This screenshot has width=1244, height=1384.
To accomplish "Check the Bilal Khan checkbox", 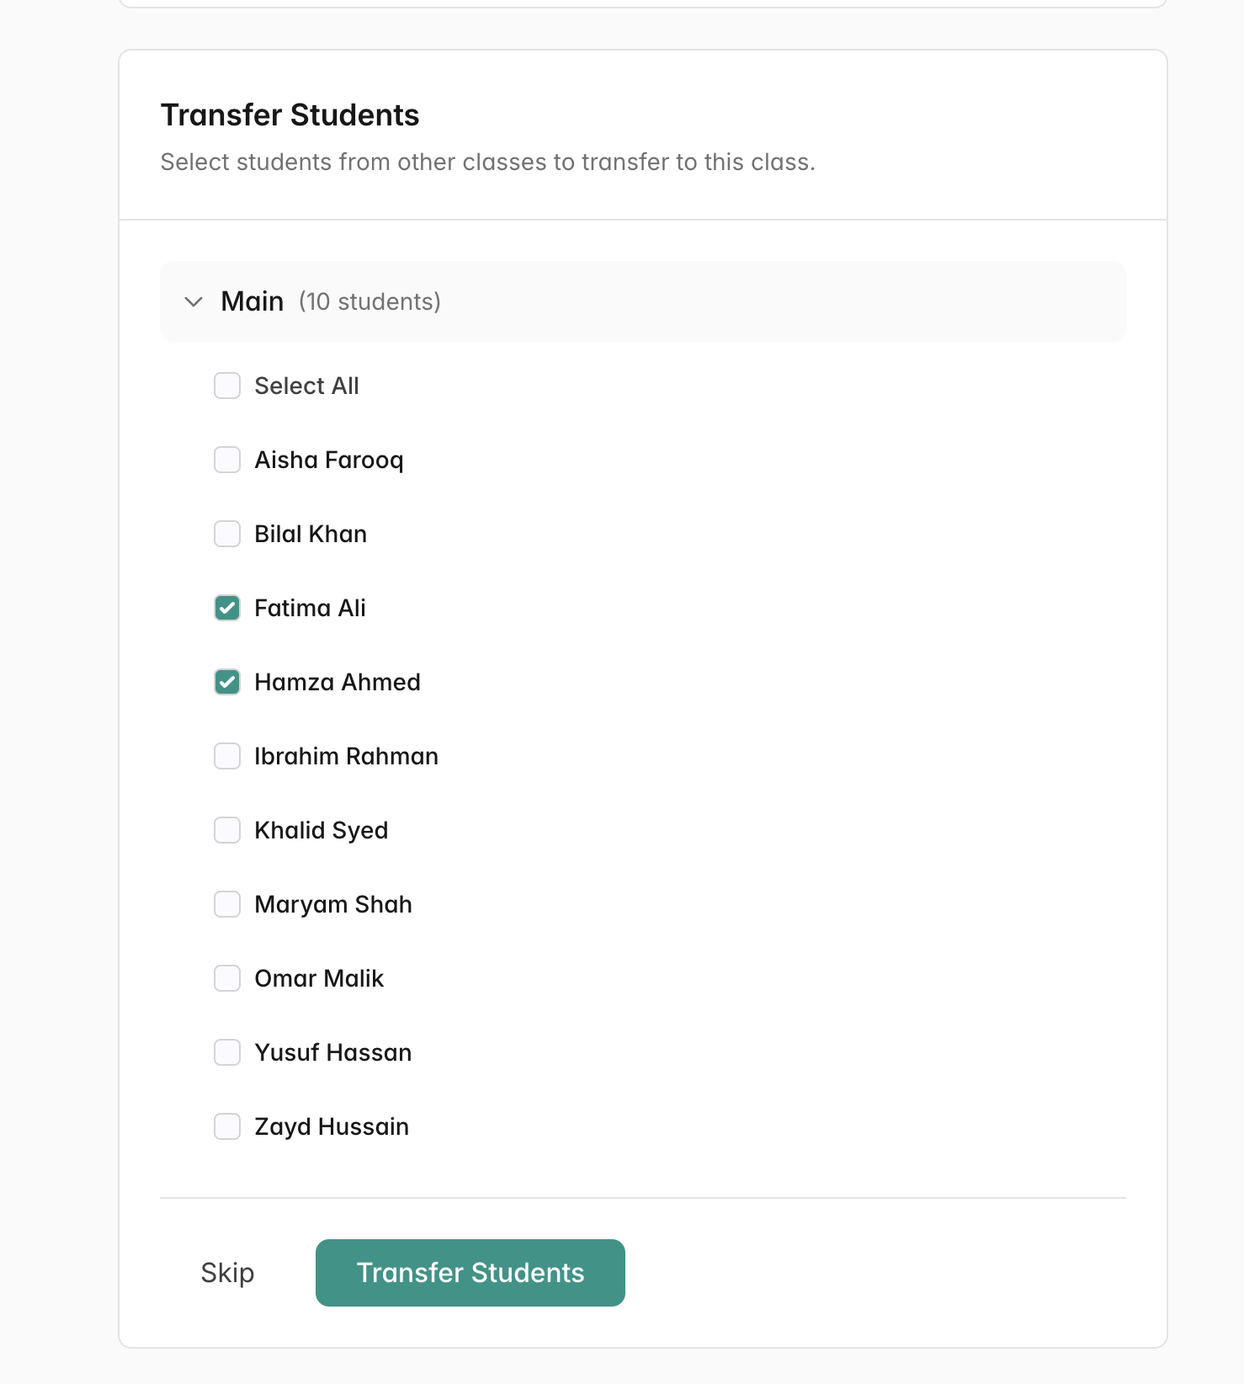I will tap(226, 534).
